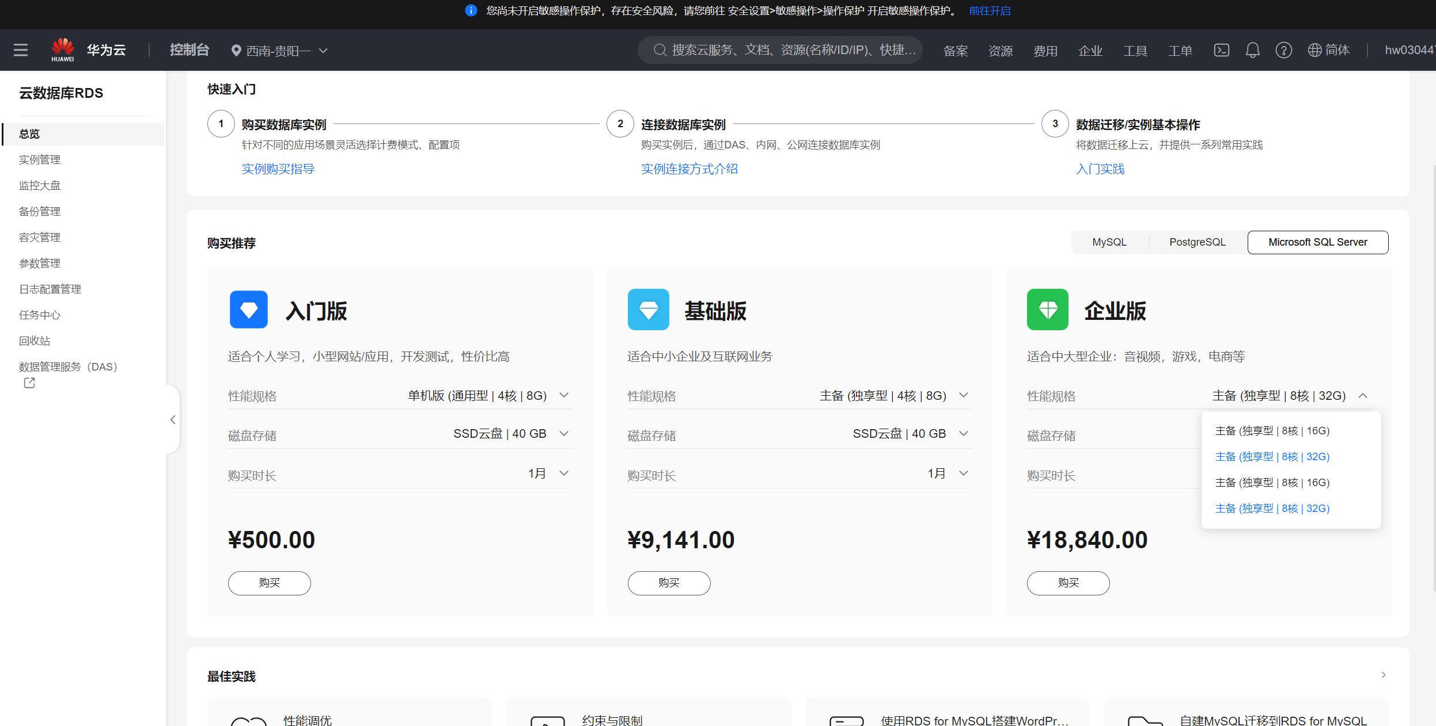The height and width of the screenshot is (726, 1436).
Task: Click the green 企业版 diamond icon
Action: point(1047,309)
